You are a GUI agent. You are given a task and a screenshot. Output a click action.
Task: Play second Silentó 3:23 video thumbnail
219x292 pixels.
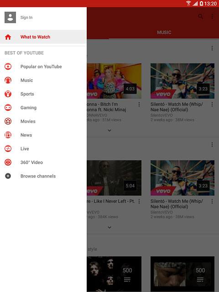coord(182,178)
